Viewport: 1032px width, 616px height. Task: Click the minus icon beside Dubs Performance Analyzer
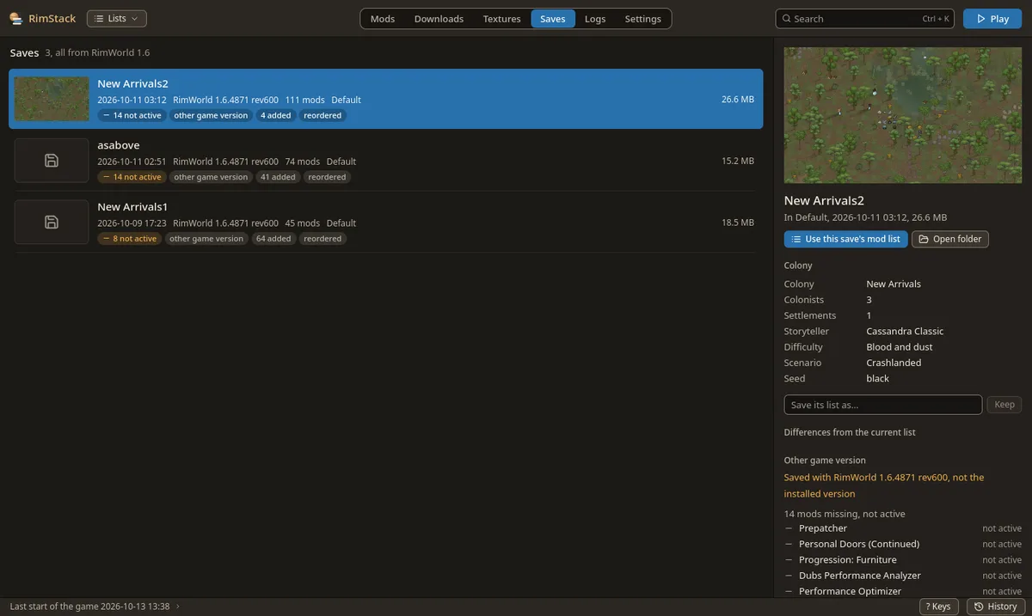789,576
